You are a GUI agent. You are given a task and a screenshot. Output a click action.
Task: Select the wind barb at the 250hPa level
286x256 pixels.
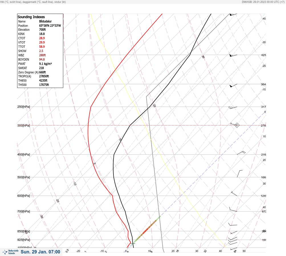pos(233,108)
